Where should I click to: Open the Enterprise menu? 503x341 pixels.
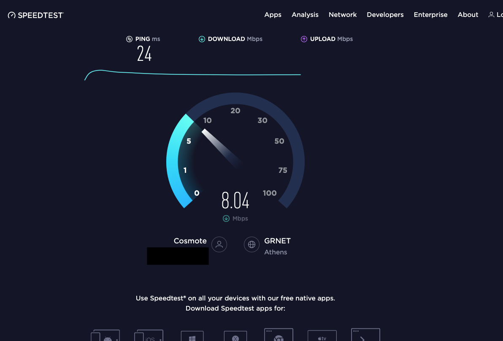[x=430, y=15]
